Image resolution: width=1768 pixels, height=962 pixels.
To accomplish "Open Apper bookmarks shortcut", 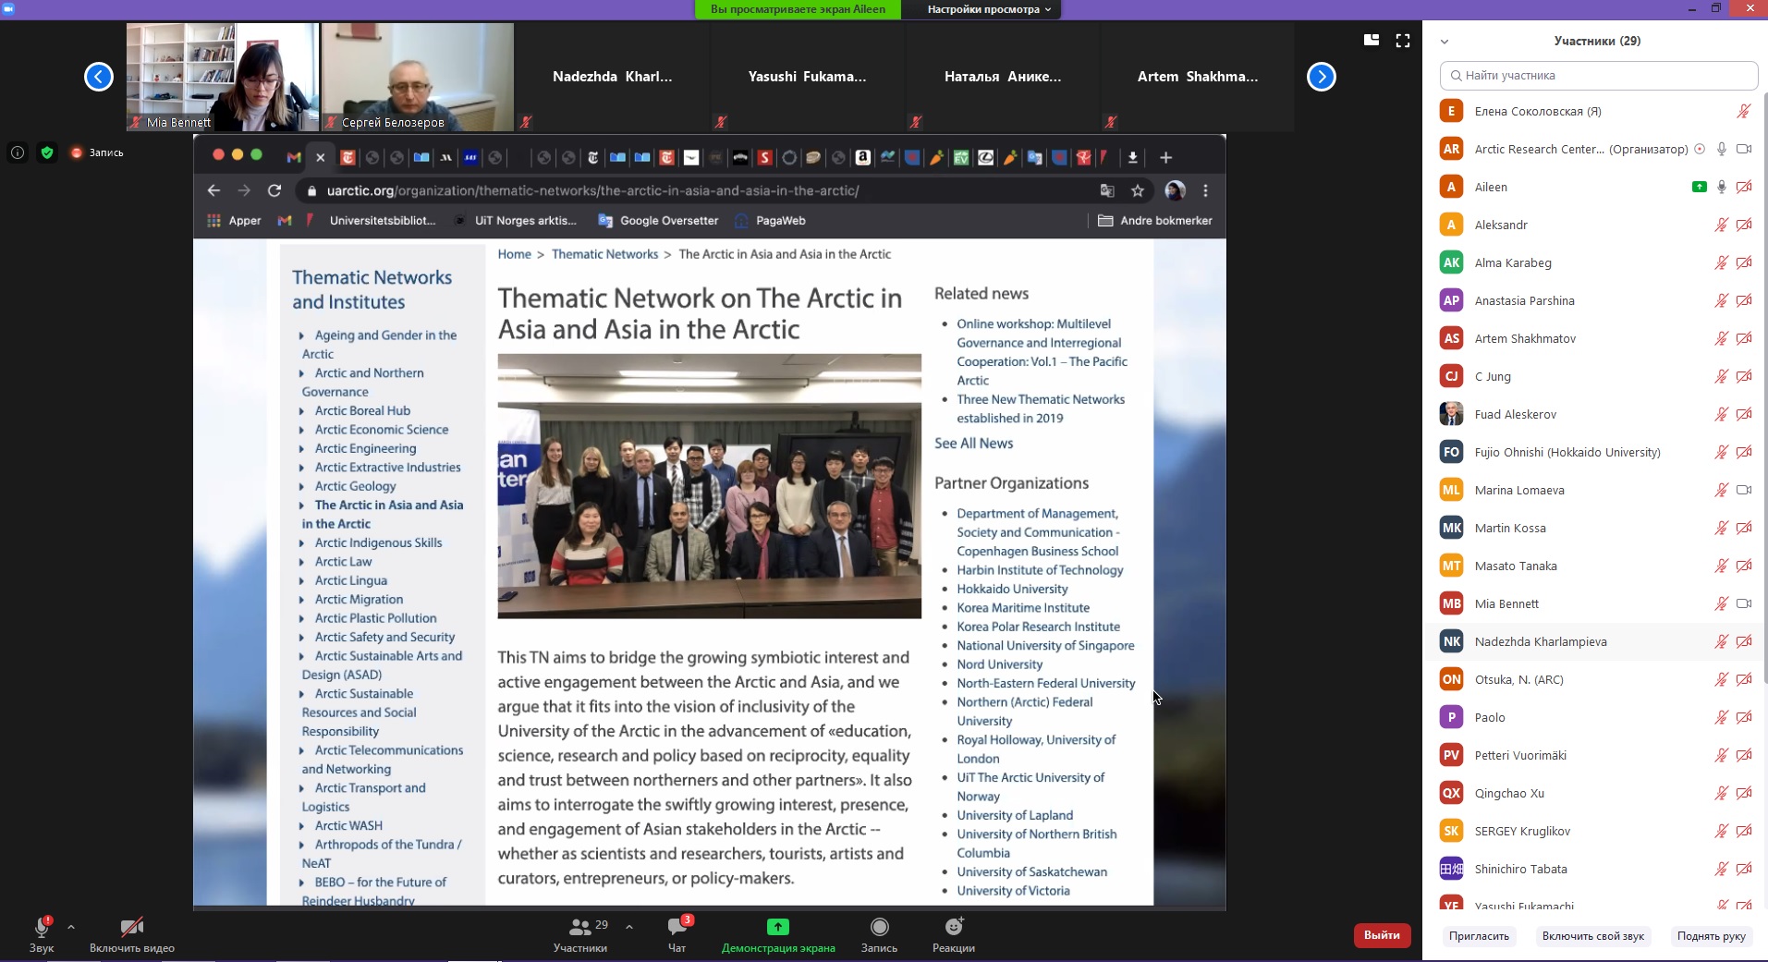I will click(x=235, y=220).
